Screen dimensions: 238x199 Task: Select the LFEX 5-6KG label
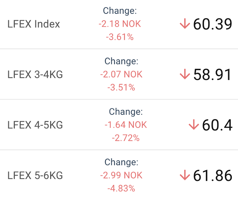(35, 176)
